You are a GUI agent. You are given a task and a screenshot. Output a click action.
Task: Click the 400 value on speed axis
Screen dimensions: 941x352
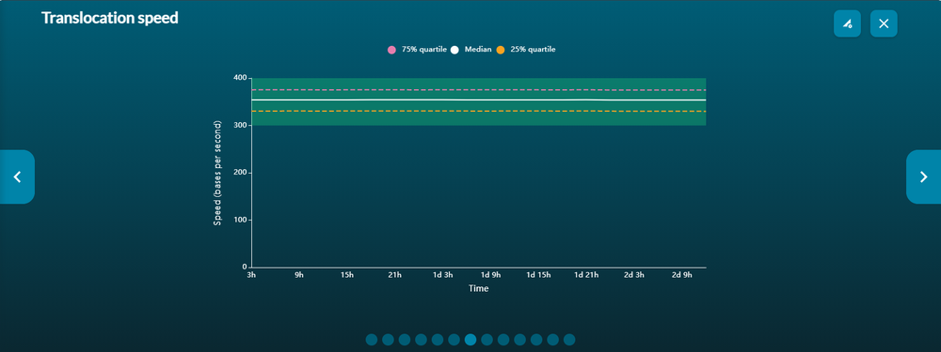(240, 78)
